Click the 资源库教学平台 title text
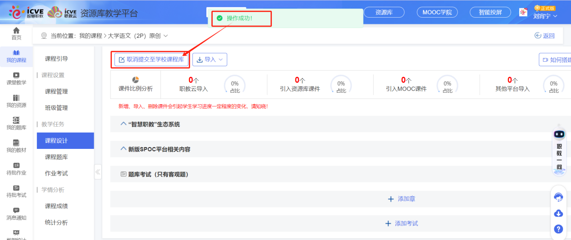The height and width of the screenshot is (240, 571). pyautogui.click(x=109, y=13)
